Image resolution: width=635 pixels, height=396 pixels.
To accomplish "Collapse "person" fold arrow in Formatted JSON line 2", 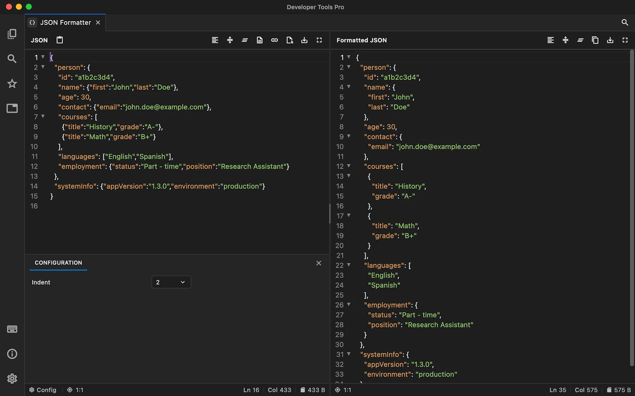I will click(349, 67).
